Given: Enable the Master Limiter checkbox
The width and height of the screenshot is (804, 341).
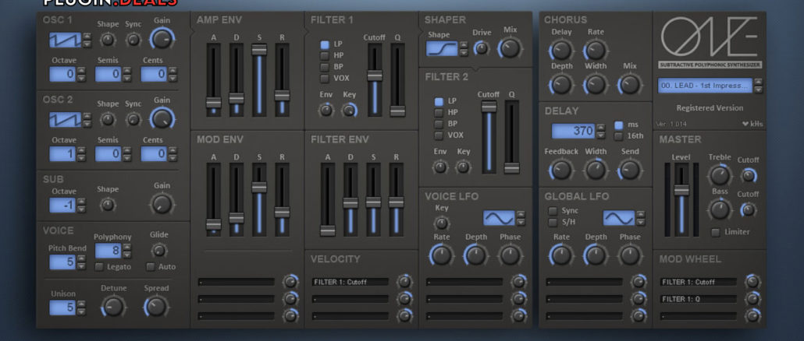Looking at the screenshot, I should [x=715, y=233].
